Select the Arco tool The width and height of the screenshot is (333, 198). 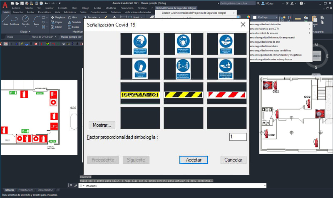[36, 20]
